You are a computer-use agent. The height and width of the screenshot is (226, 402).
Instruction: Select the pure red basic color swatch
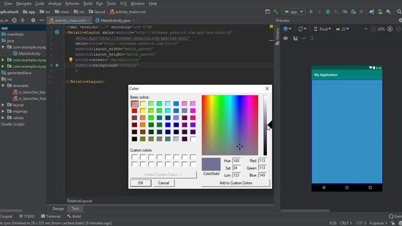click(134, 110)
